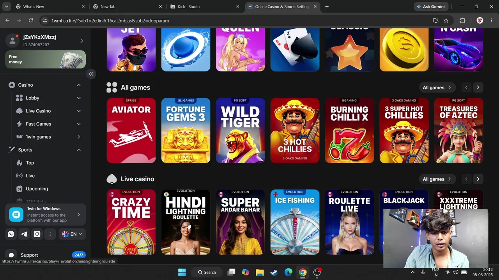Open a new browser tab

click(x=327, y=7)
